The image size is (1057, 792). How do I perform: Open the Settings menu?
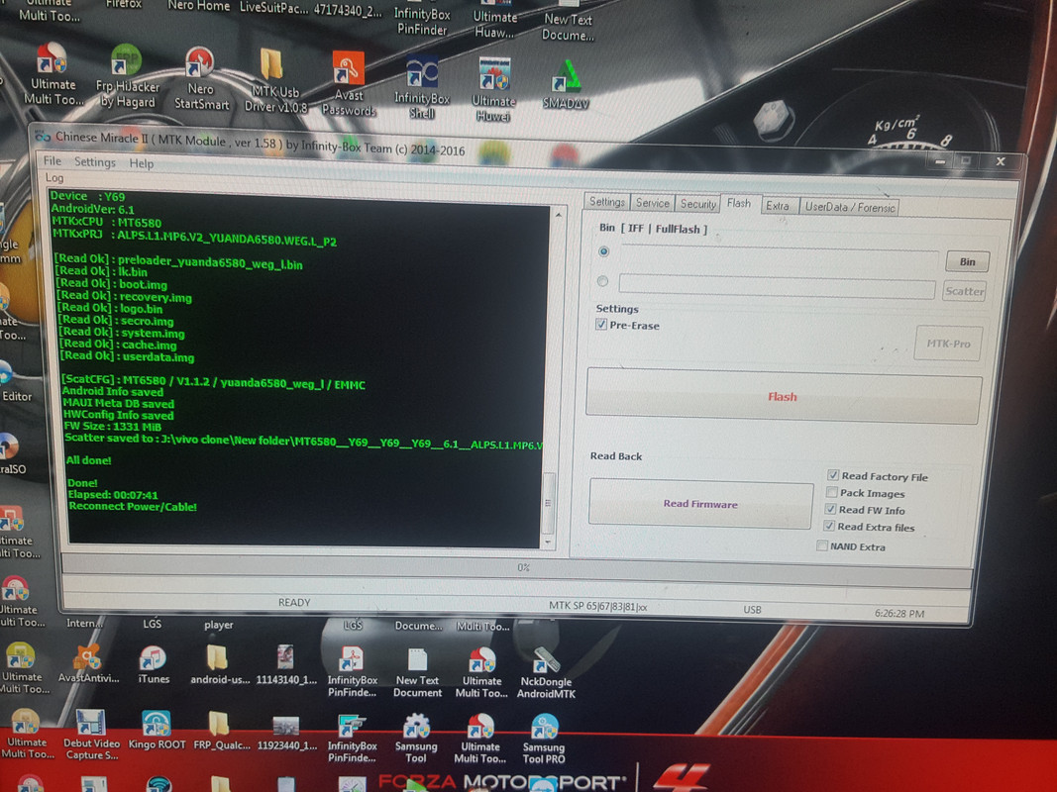(94, 162)
